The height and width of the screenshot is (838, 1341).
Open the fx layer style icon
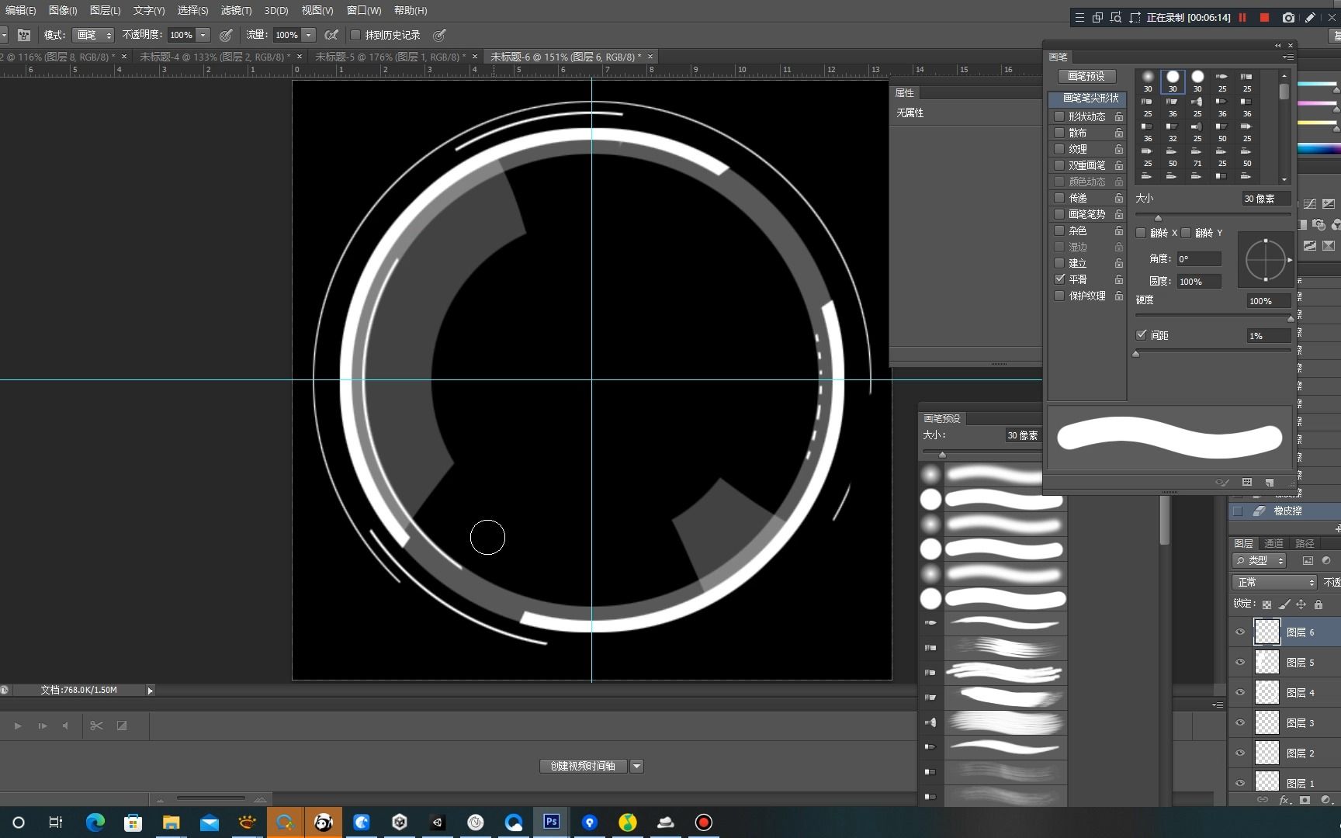tap(1284, 800)
